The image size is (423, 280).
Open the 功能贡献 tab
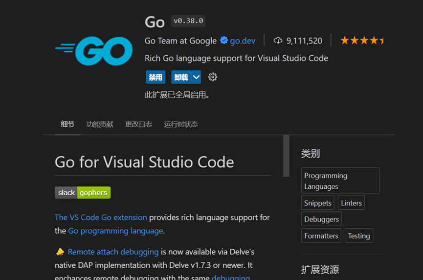[100, 124]
